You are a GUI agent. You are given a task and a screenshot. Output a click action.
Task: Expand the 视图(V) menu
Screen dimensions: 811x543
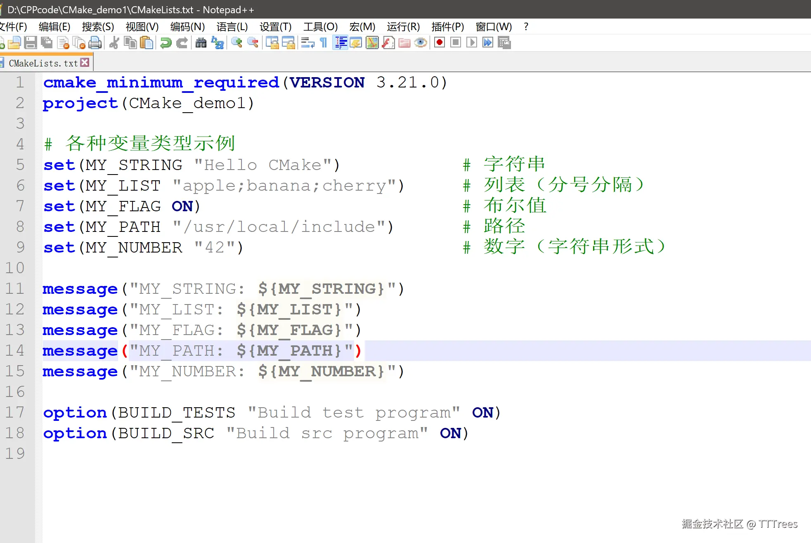[142, 27]
